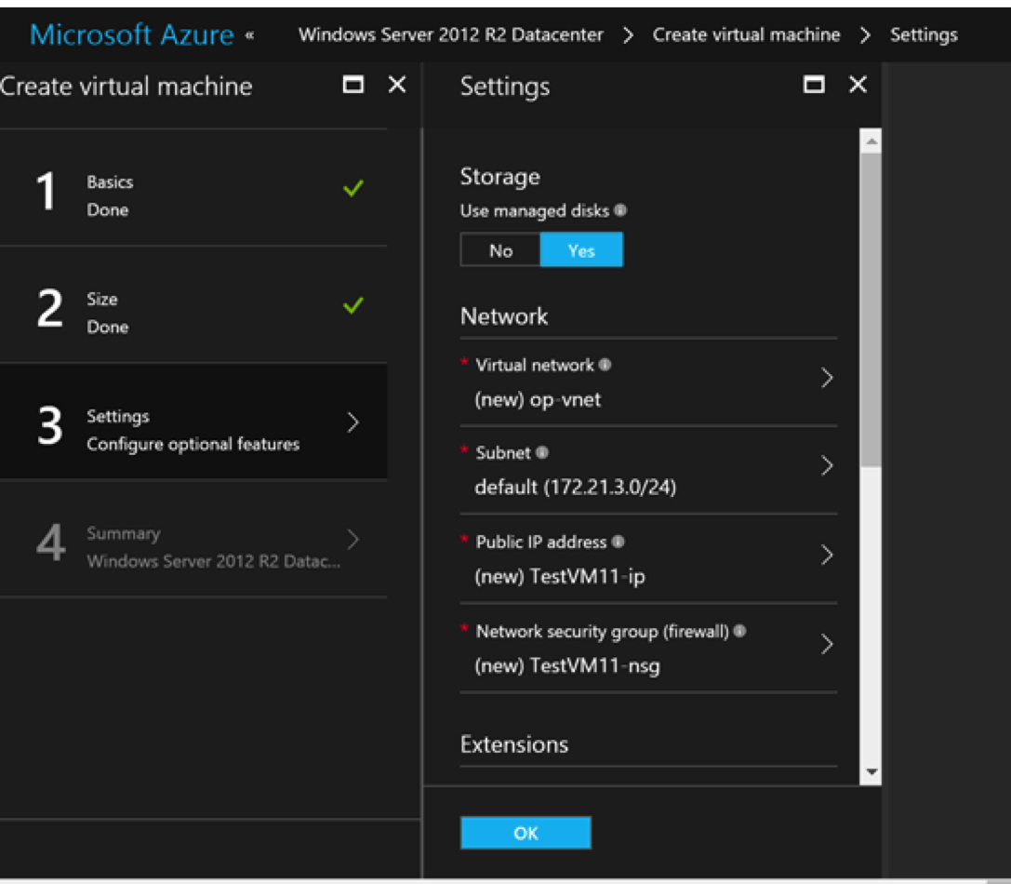Viewport: 1011px width, 884px height.
Task: Open Virtual network op-vnet selector
Action: tap(648, 382)
